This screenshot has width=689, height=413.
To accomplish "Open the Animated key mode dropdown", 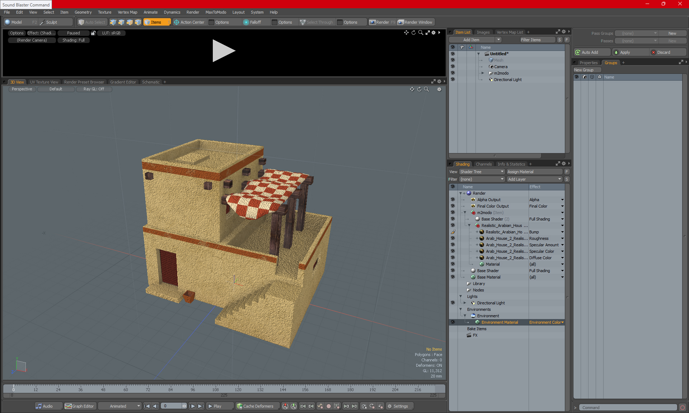I will tap(120, 406).
